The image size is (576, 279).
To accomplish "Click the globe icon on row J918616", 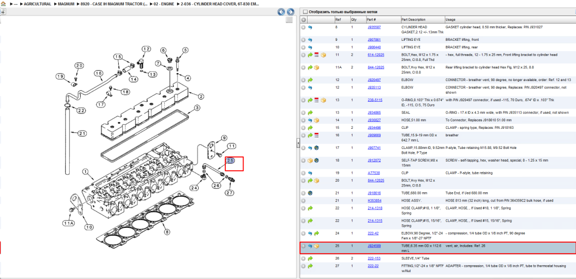I will tap(310, 193).
